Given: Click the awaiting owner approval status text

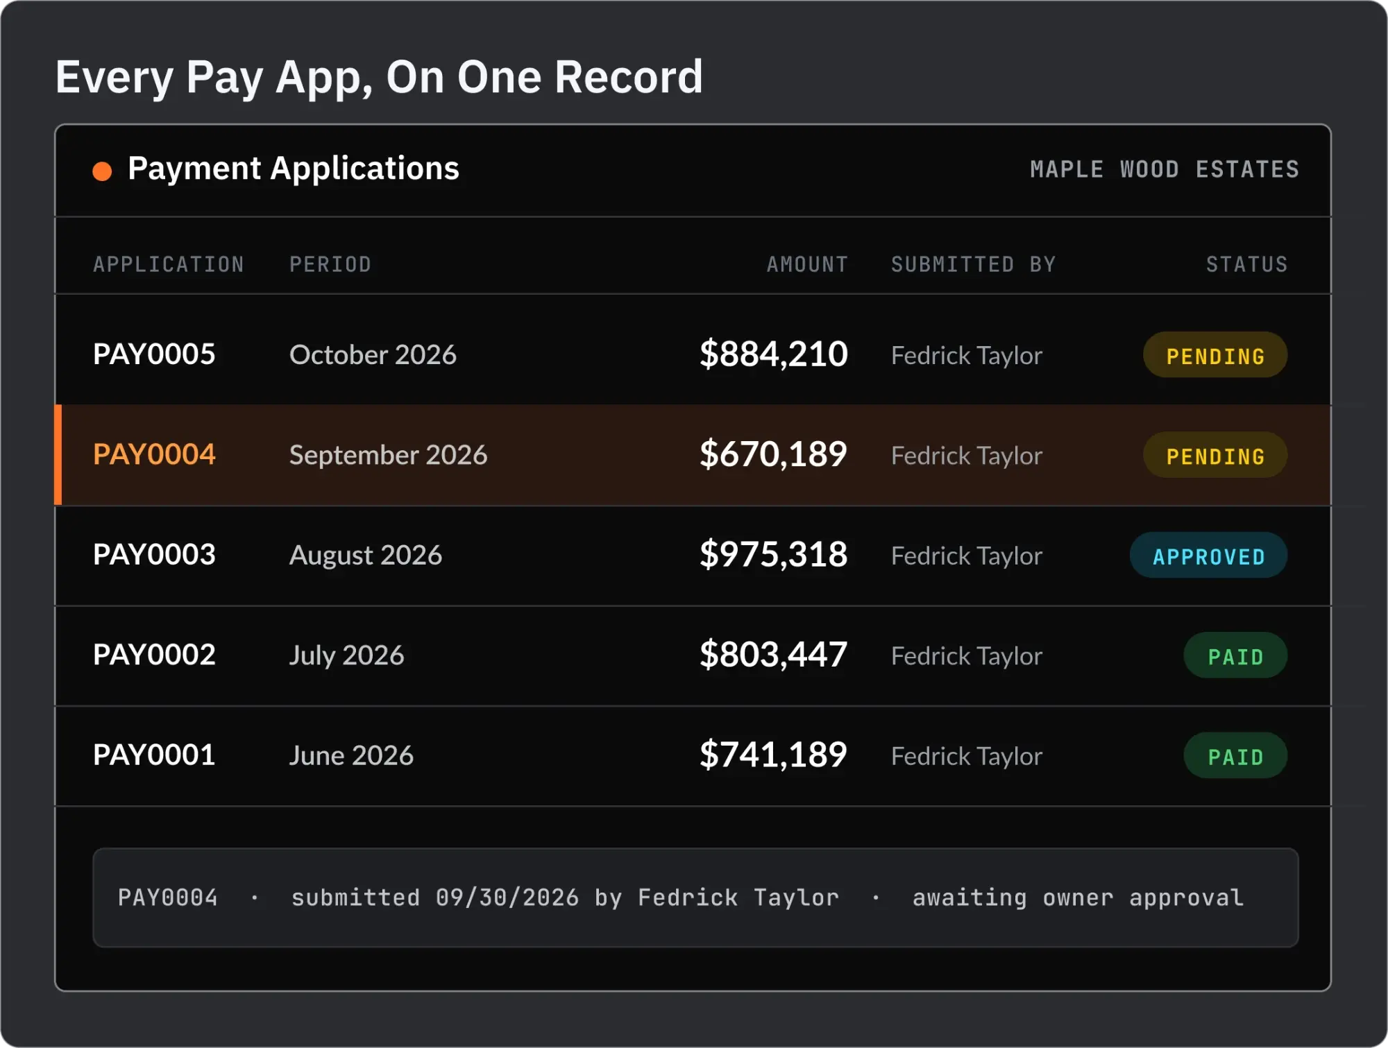Looking at the screenshot, I should click(1078, 898).
